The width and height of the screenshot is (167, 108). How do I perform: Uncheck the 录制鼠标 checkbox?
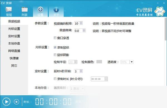click(x=55, y=47)
